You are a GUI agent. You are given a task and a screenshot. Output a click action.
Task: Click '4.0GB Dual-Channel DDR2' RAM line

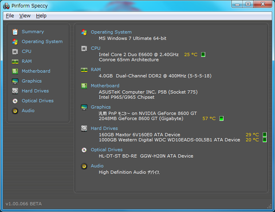coord(155,76)
